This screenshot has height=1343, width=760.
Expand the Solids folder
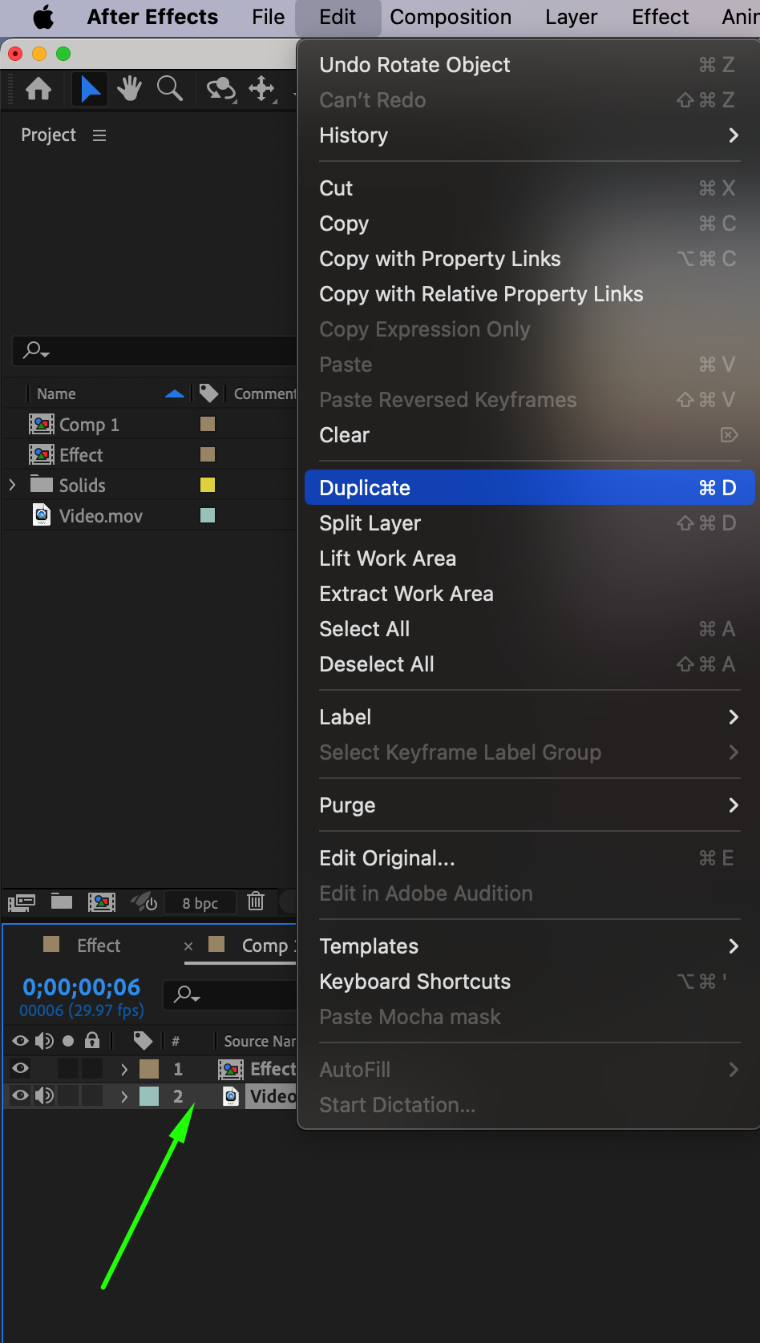coord(12,485)
